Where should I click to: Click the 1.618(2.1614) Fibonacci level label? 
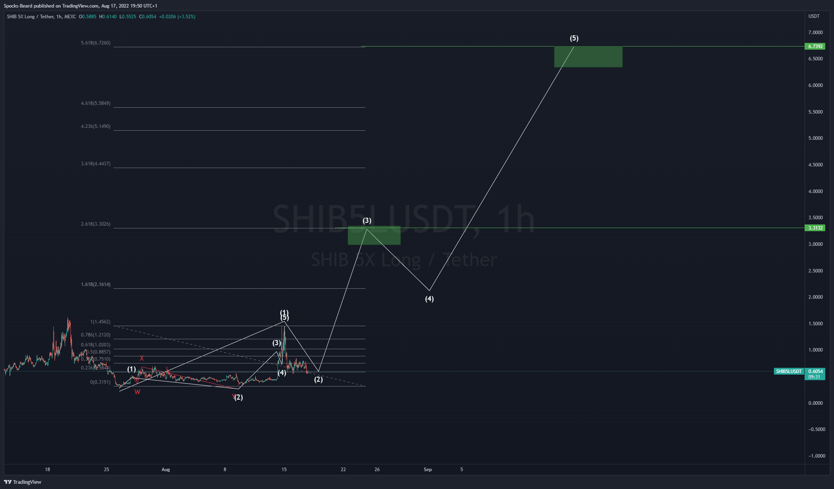click(x=96, y=284)
